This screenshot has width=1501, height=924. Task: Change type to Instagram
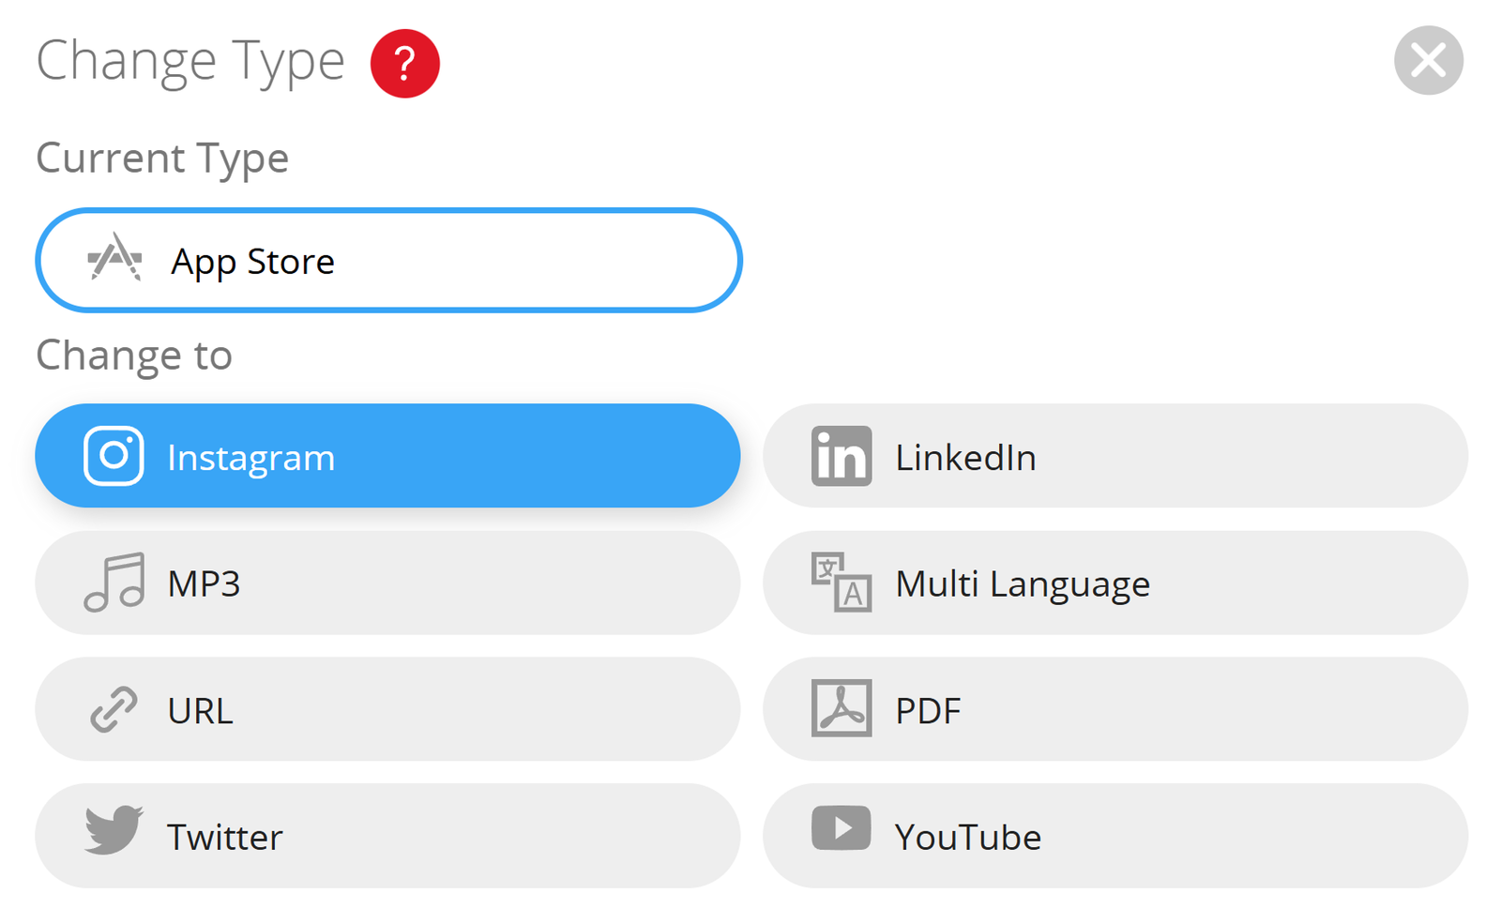pyautogui.click(x=387, y=456)
